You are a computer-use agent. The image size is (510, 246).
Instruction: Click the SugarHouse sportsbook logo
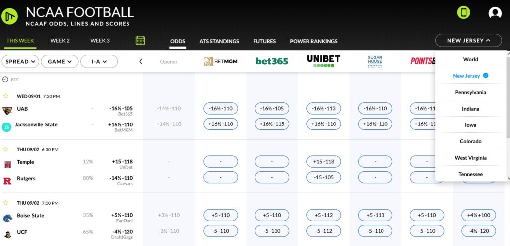[x=375, y=61]
